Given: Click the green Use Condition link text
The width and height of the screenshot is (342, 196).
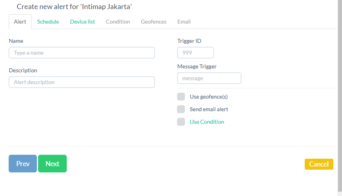Looking at the screenshot, I should tap(207, 122).
